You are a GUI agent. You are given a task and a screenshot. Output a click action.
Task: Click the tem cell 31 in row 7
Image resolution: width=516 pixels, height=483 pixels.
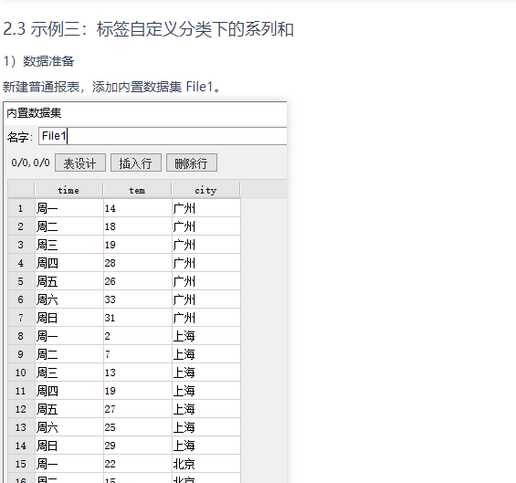(137, 318)
